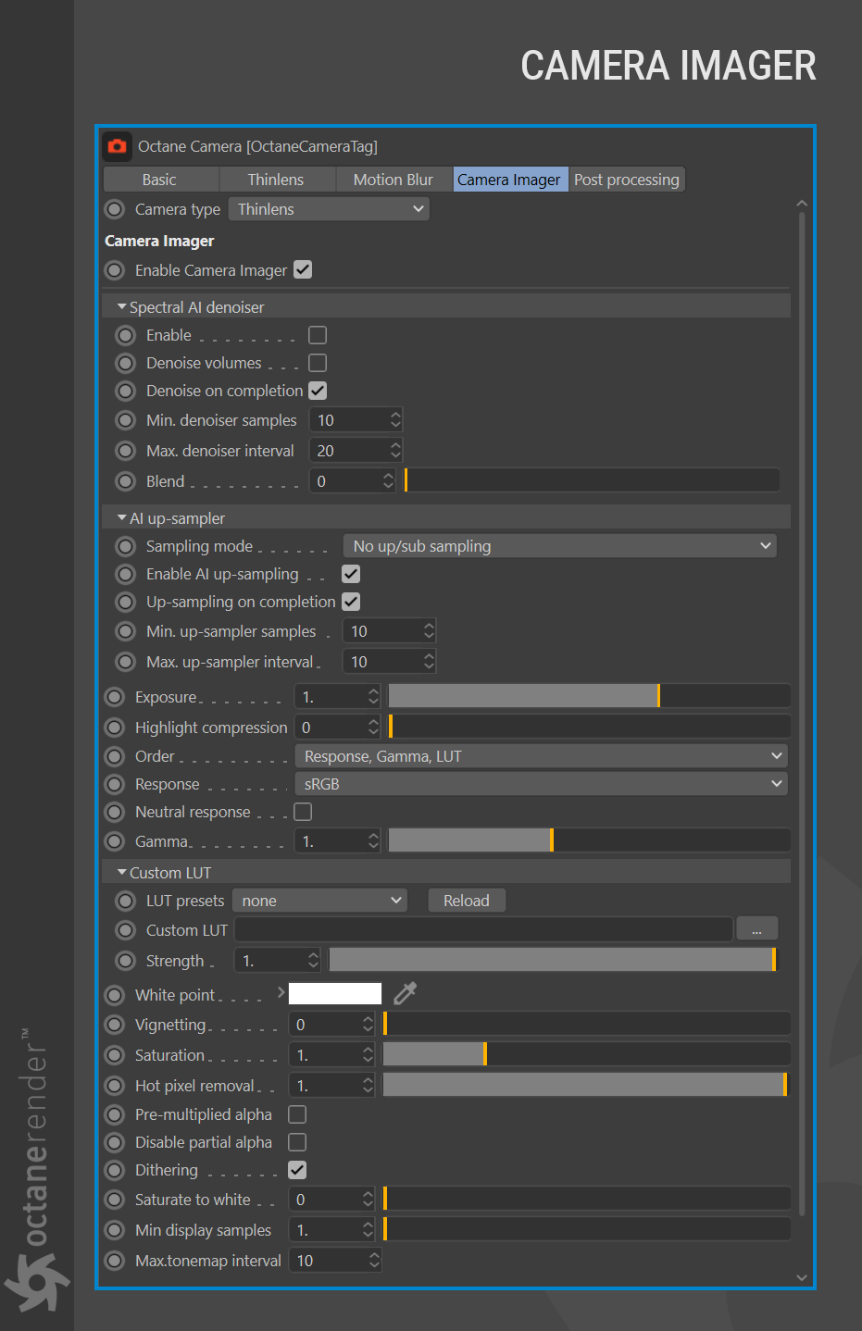Image resolution: width=862 pixels, height=1331 pixels.
Task: Click the keyframe circle next to Gamma
Action: [115, 841]
